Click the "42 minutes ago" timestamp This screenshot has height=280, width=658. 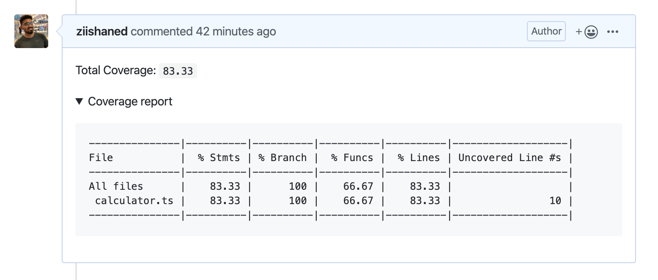click(236, 32)
